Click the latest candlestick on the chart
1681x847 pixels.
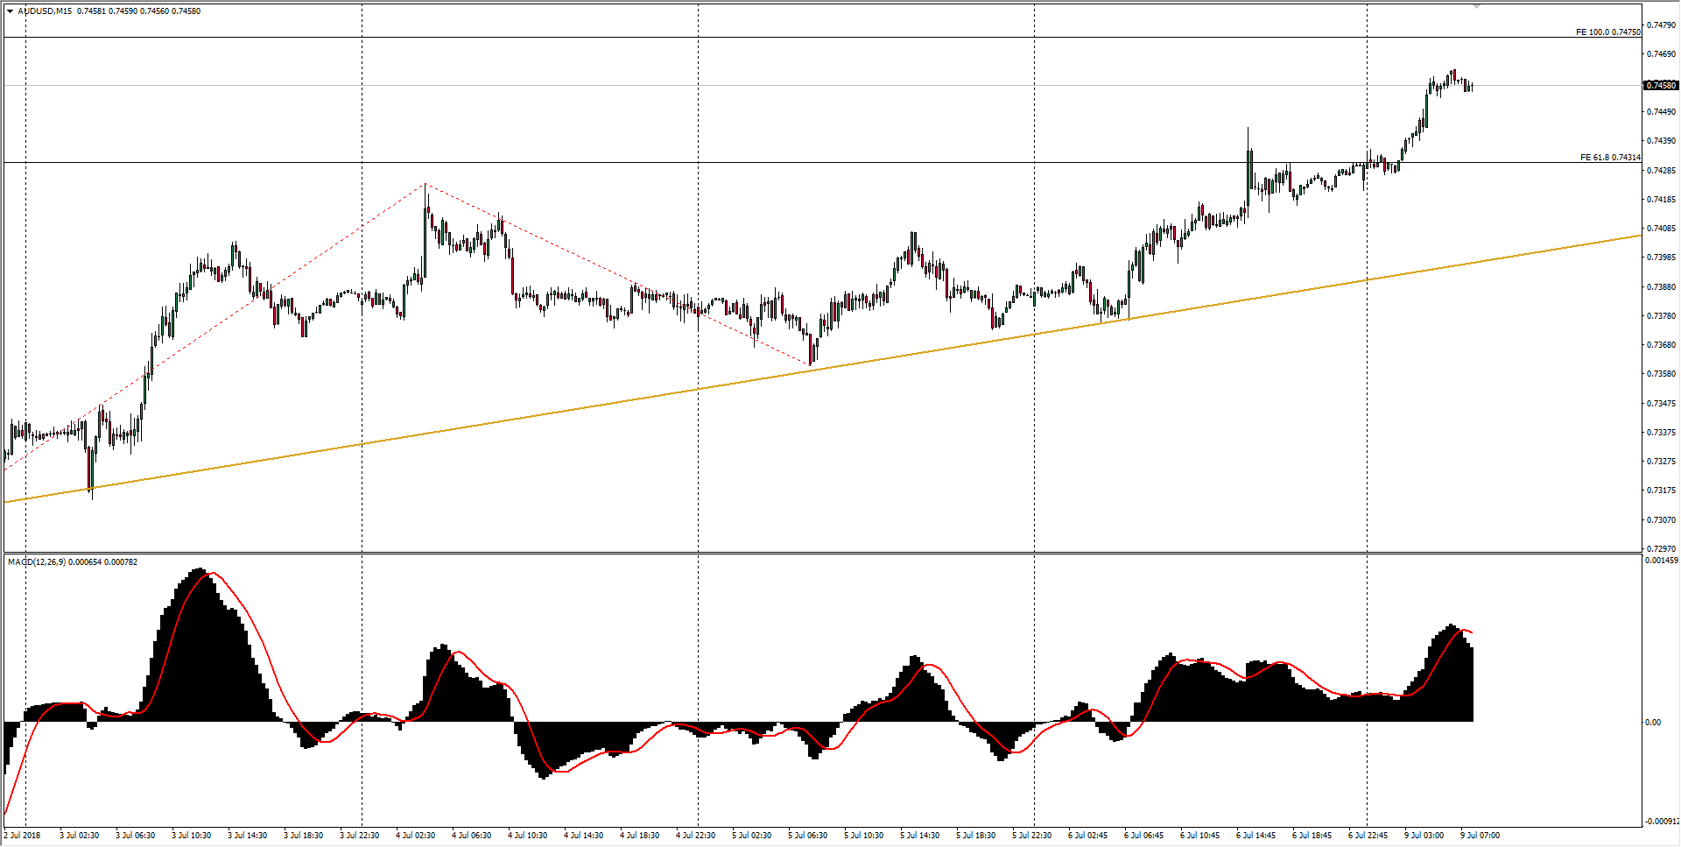pos(1472,86)
